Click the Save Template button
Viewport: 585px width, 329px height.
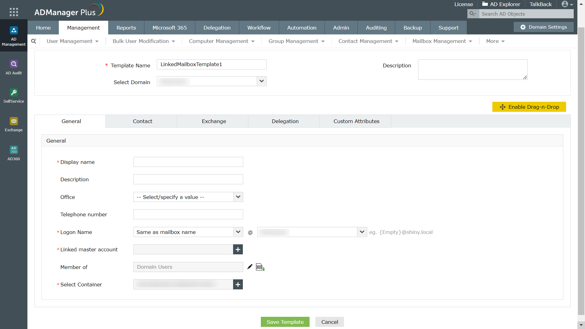(x=285, y=322)
